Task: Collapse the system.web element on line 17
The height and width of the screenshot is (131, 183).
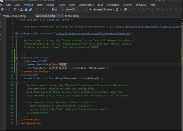Action: coord(16,75)
